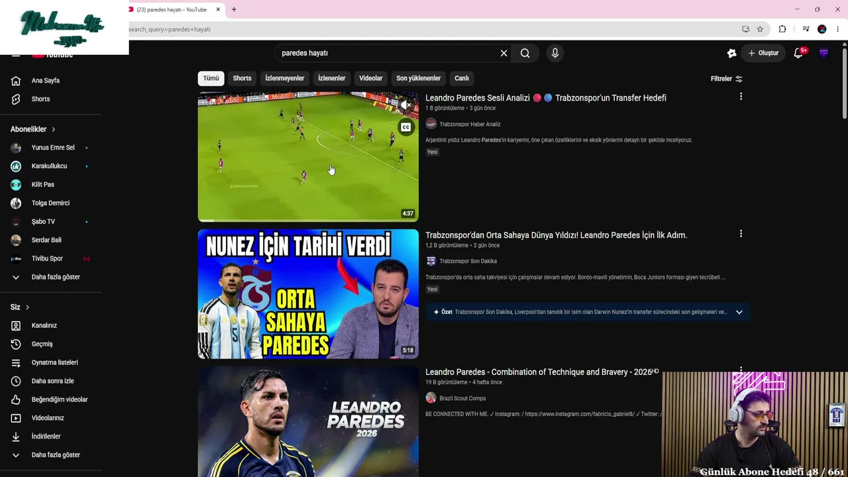Open Shorts from the left sidebar
Image resolution: width=848 pixels, height=477 pixels.
tap(40, 99)
